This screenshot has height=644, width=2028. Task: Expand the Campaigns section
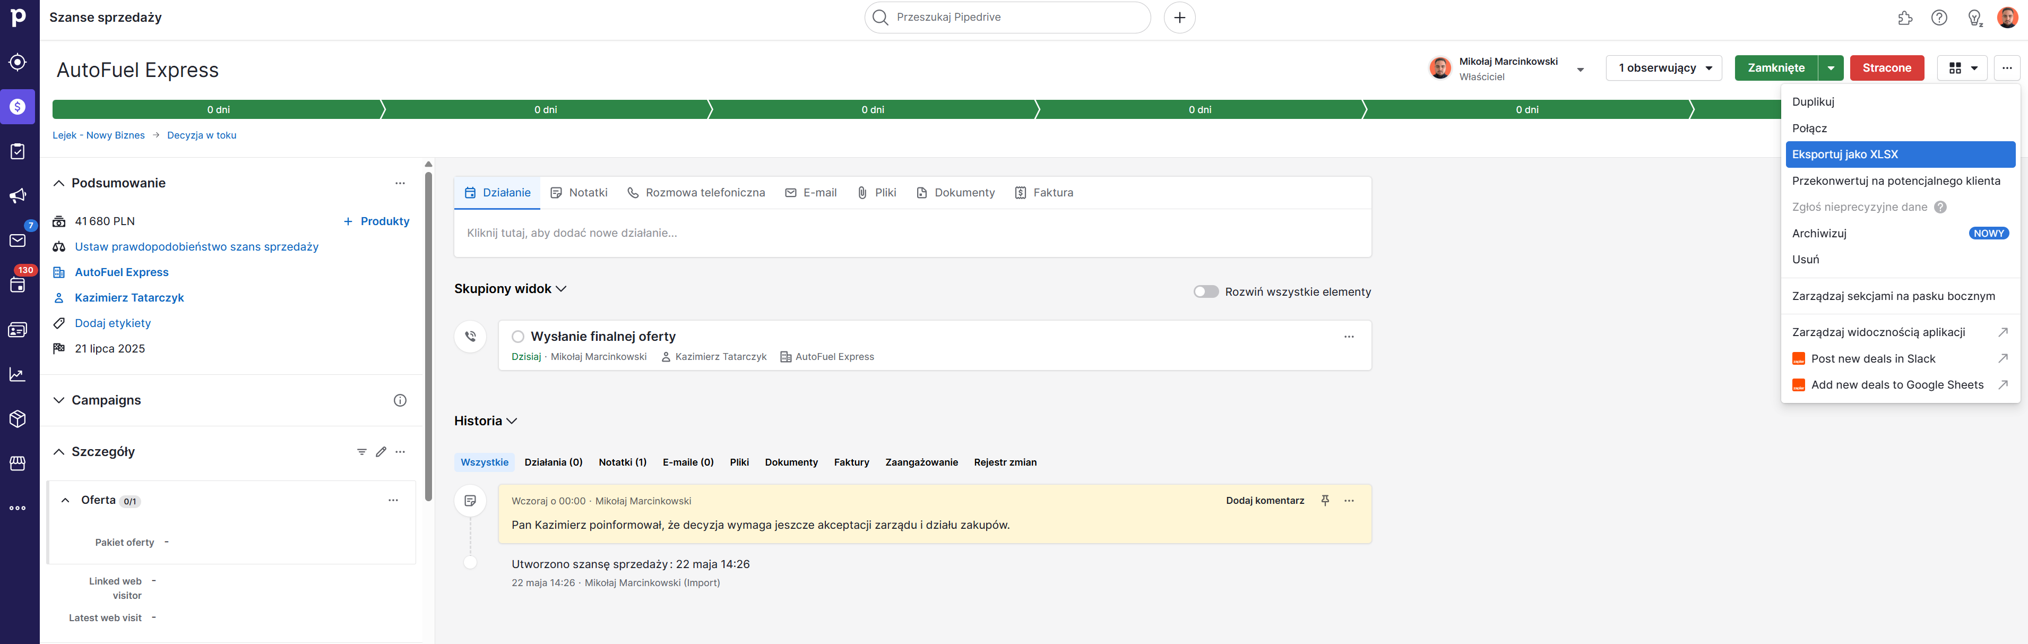tap(58, 400)
